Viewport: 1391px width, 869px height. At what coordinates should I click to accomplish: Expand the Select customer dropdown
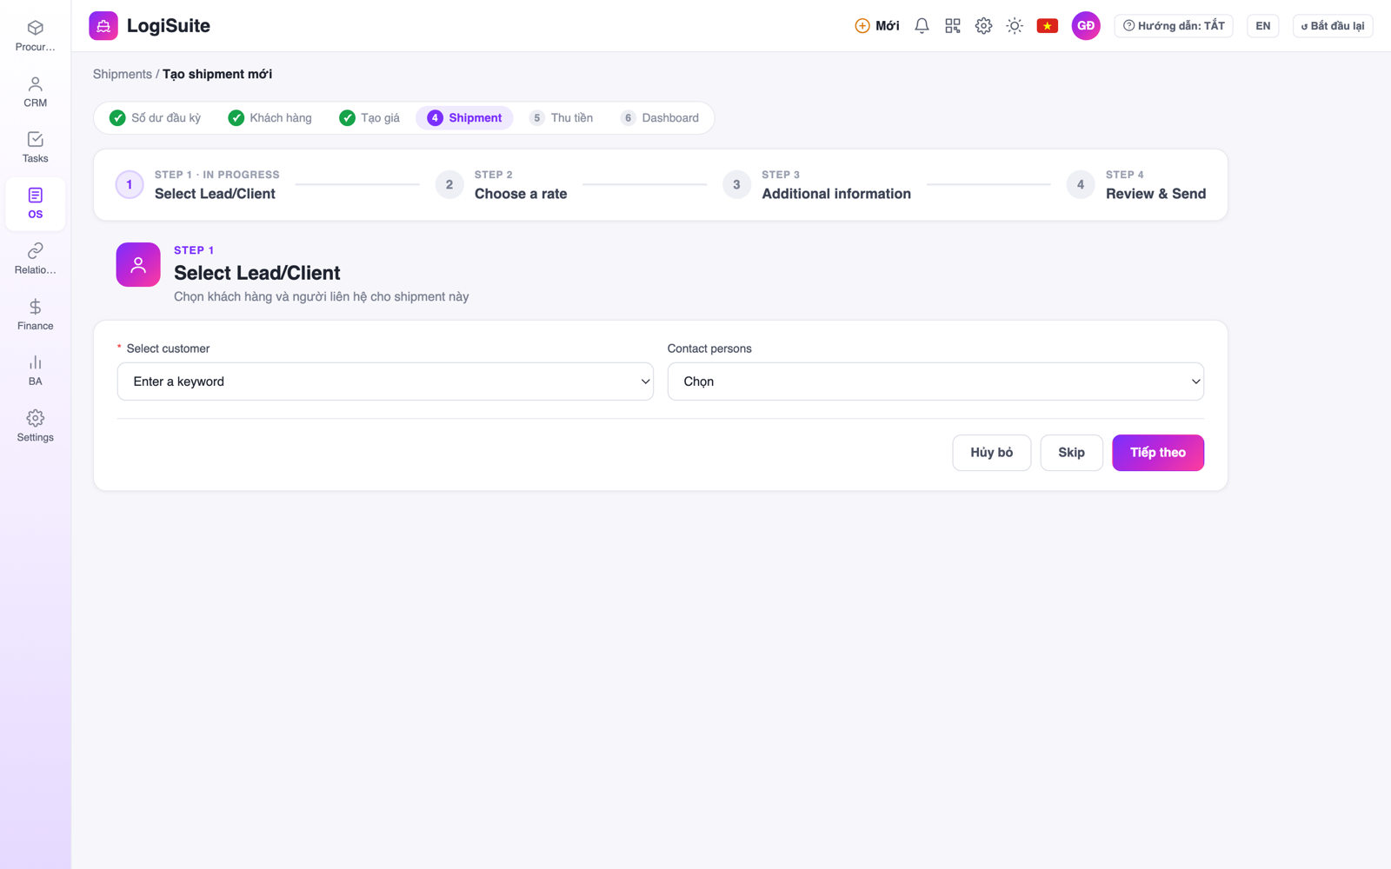click(385, 381)
